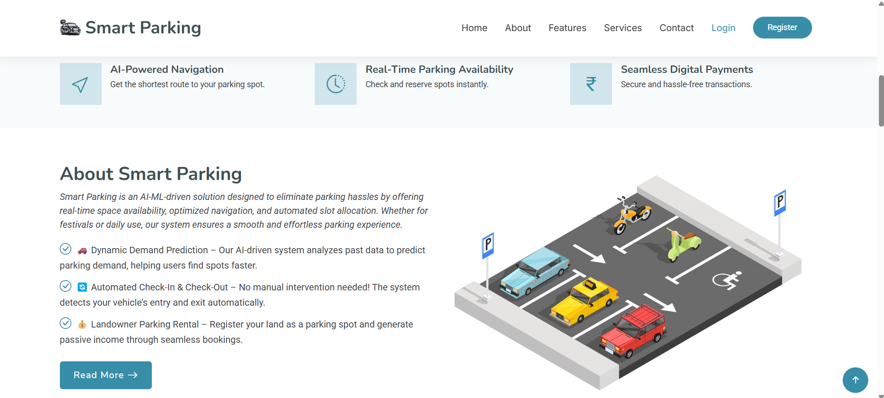The width and height of the screenshot is (884, 398).
Task: Click the Smart Parking car logo icon
Action: [70, 28]
